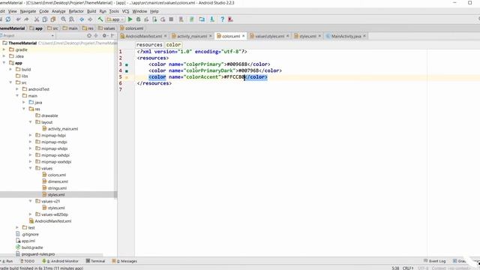The height and width of the screenshot is (270, 480).
Task: Click the Redo arrow icon
Action: pyautogui.click(x=27, y=19)
